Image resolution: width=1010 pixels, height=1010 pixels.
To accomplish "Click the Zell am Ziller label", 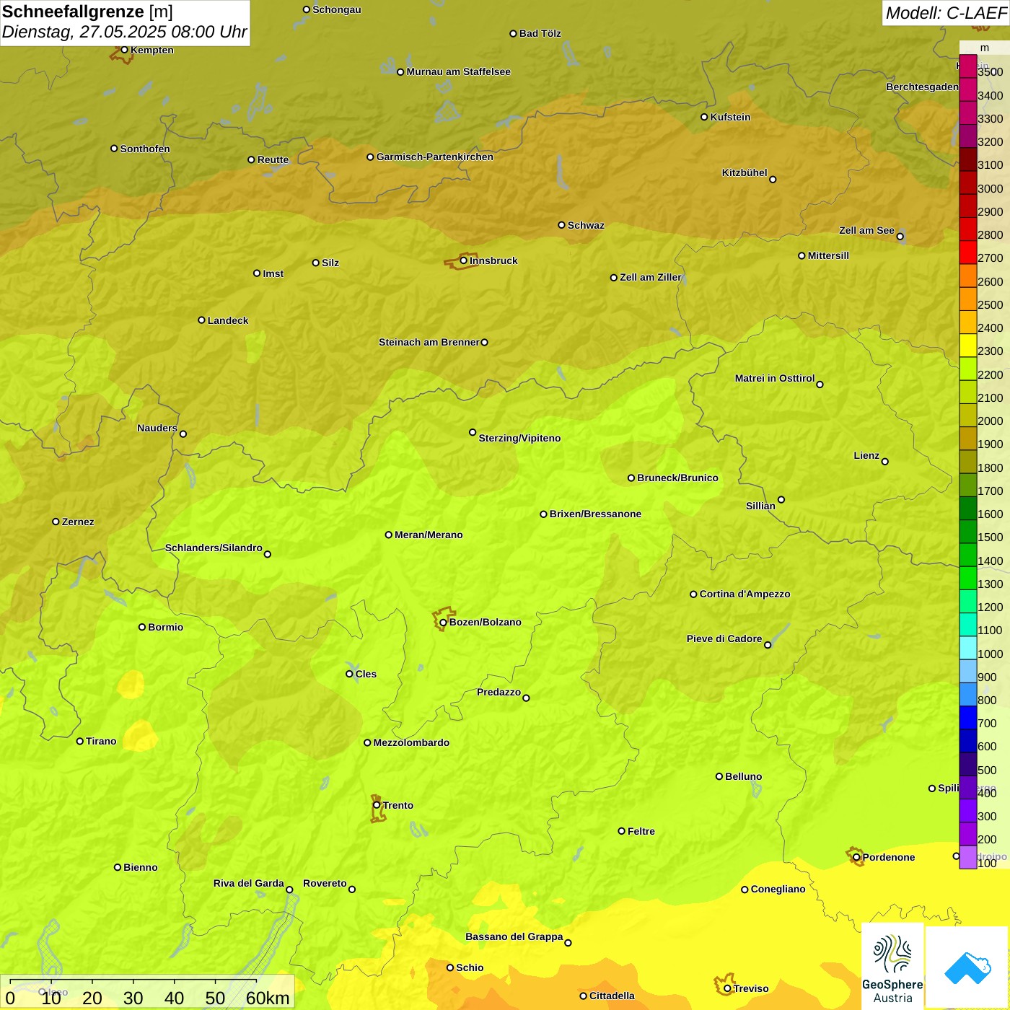I will [651, 277].
